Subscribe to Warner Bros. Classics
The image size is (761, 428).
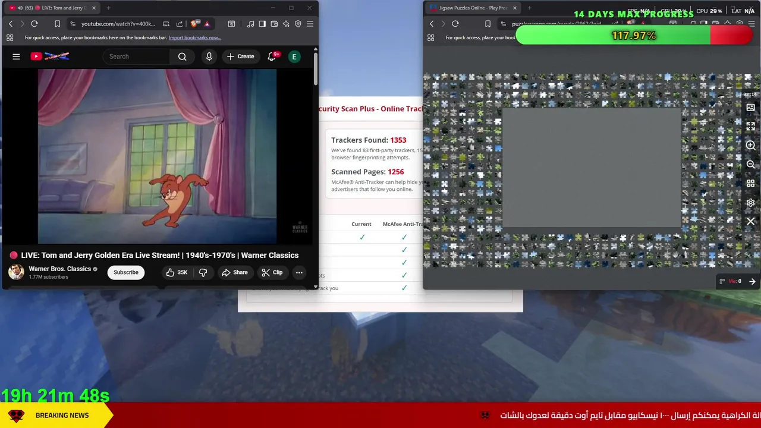[x=126, y=272]
